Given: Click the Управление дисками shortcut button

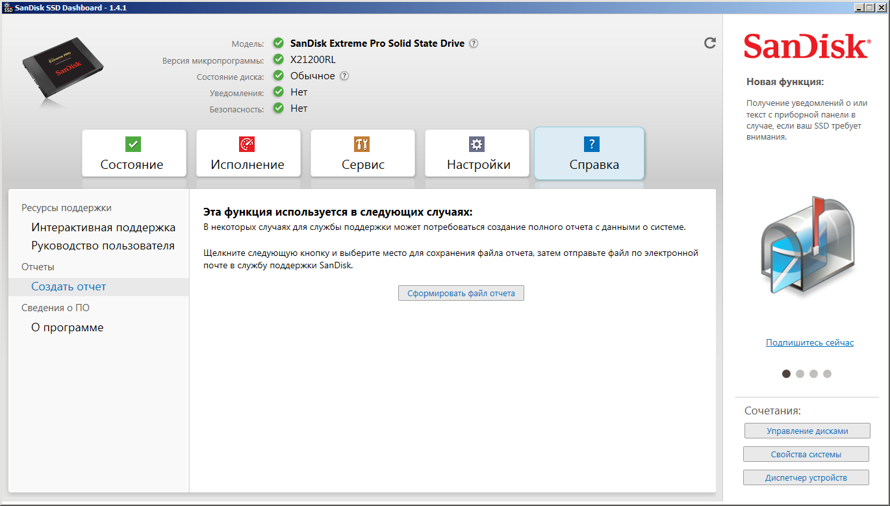Looking at the screenshot, I should [807, 431].
